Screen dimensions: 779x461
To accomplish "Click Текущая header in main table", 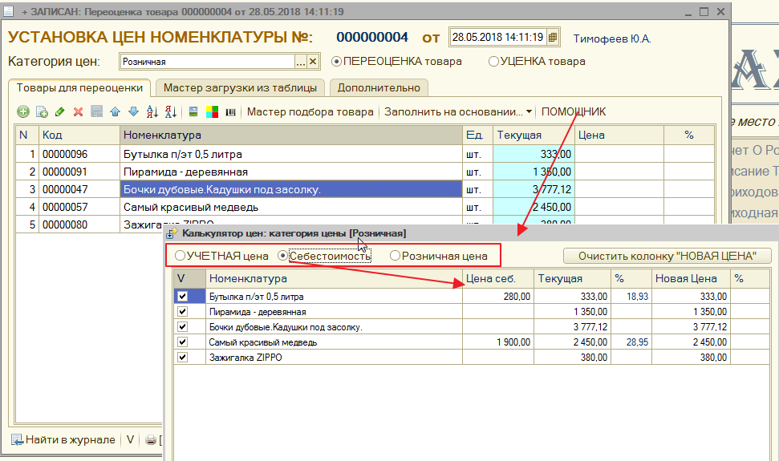I will click(534, 135).
